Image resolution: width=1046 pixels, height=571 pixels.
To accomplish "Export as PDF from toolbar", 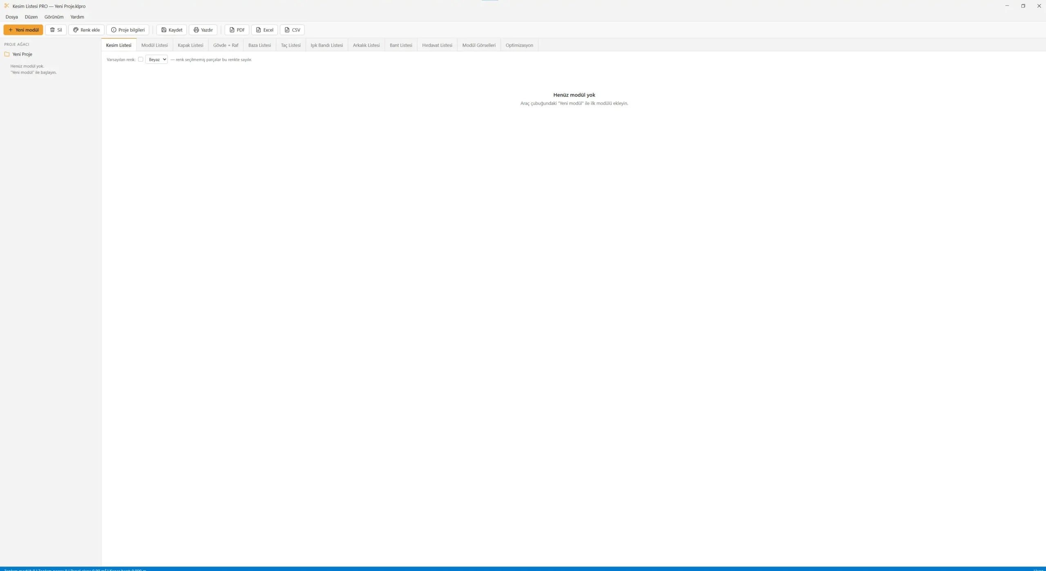I will pyautogui.click(x=237, y=30).
